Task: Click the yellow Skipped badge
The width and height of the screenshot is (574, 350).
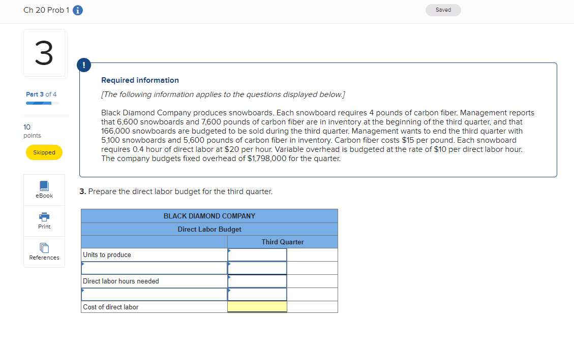Action: point(44,152)
